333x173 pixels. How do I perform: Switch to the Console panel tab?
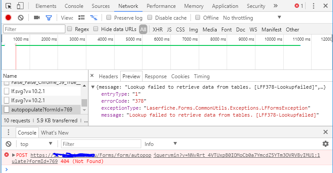pyautogui.click(x=74, y=6)
